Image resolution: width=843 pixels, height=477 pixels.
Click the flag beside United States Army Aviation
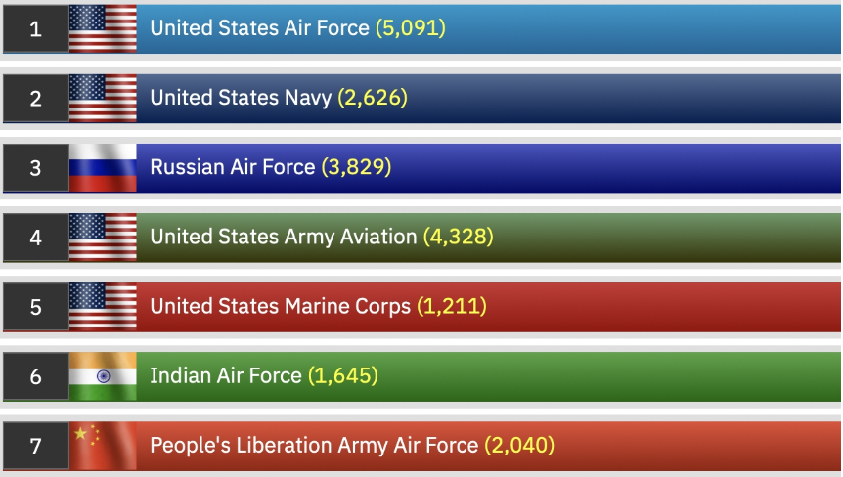click(103, 237)
